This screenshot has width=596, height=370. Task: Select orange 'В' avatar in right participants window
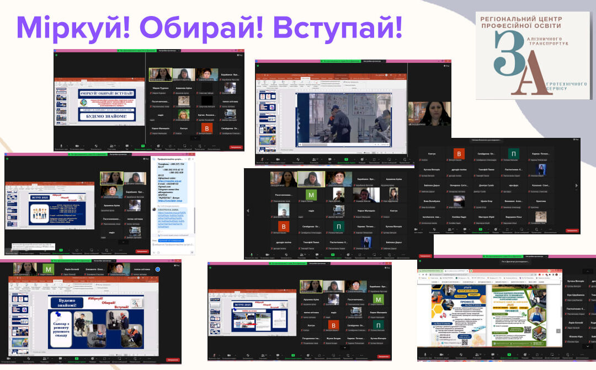click(459, 154)
